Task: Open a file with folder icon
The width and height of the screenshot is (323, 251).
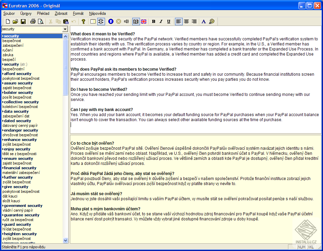Action: pos(15,22)
